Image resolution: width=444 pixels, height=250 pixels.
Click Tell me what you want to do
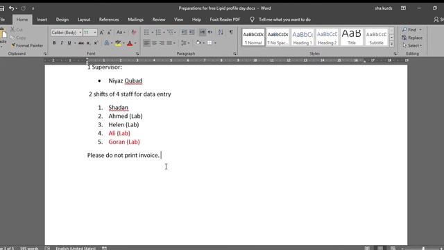click(x=284, y=19)
